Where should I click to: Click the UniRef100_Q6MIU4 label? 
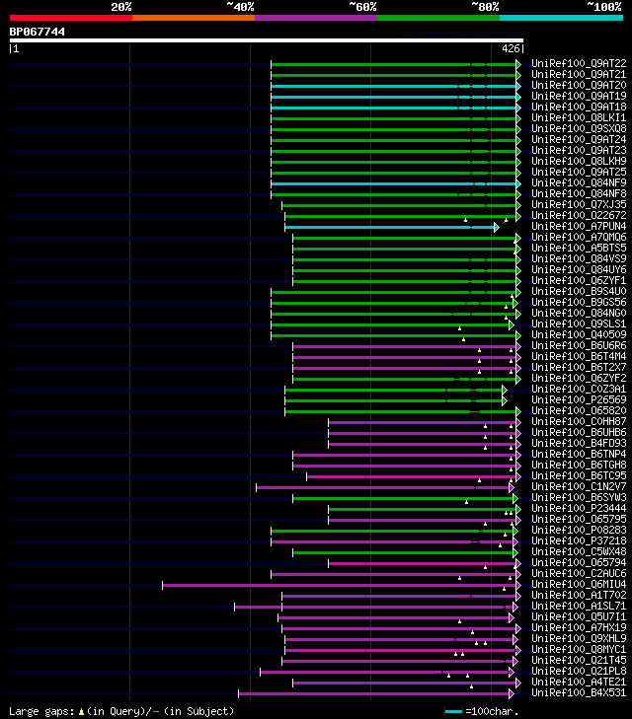point(579,585)
